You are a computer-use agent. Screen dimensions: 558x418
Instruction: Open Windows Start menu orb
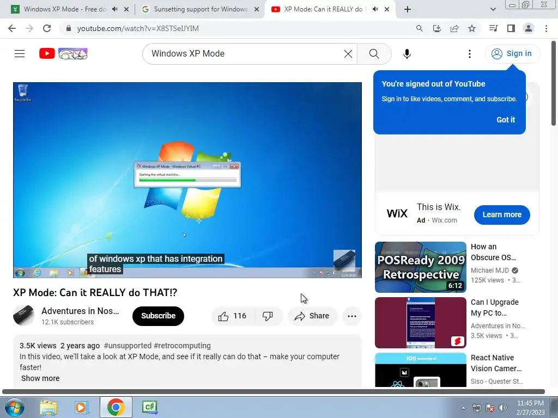(14, 407)
